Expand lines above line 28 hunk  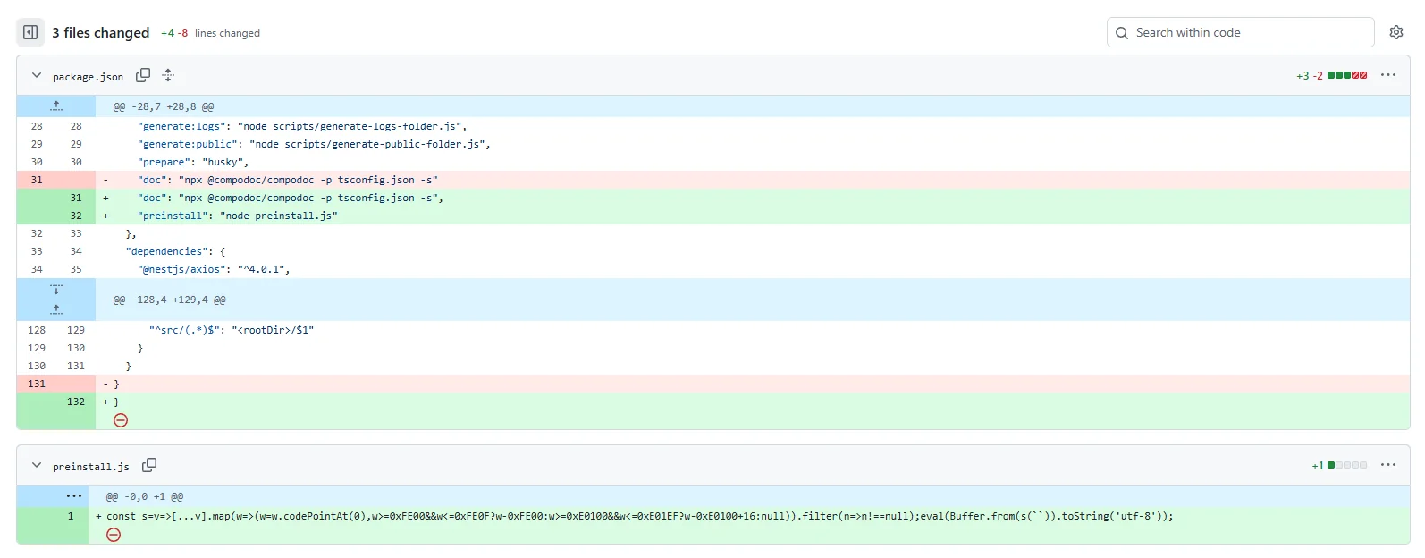point(56,106)
